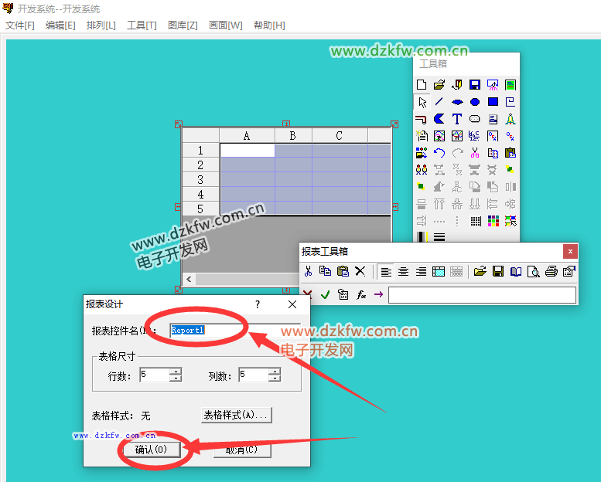Click the pink scissors cut icon in toolbox
The image size is (601, 482).
475,153
